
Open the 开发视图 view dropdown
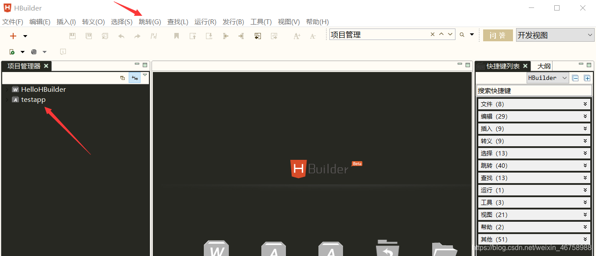[555, 36]
